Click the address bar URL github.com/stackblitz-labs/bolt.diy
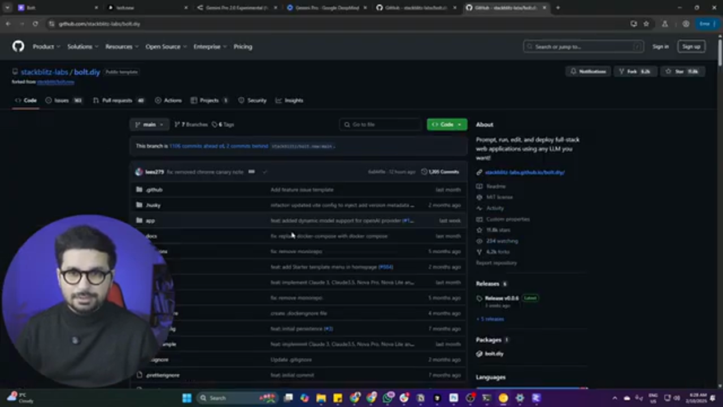The width and height of the screenshot is (723, 407). tap(99, 24)
